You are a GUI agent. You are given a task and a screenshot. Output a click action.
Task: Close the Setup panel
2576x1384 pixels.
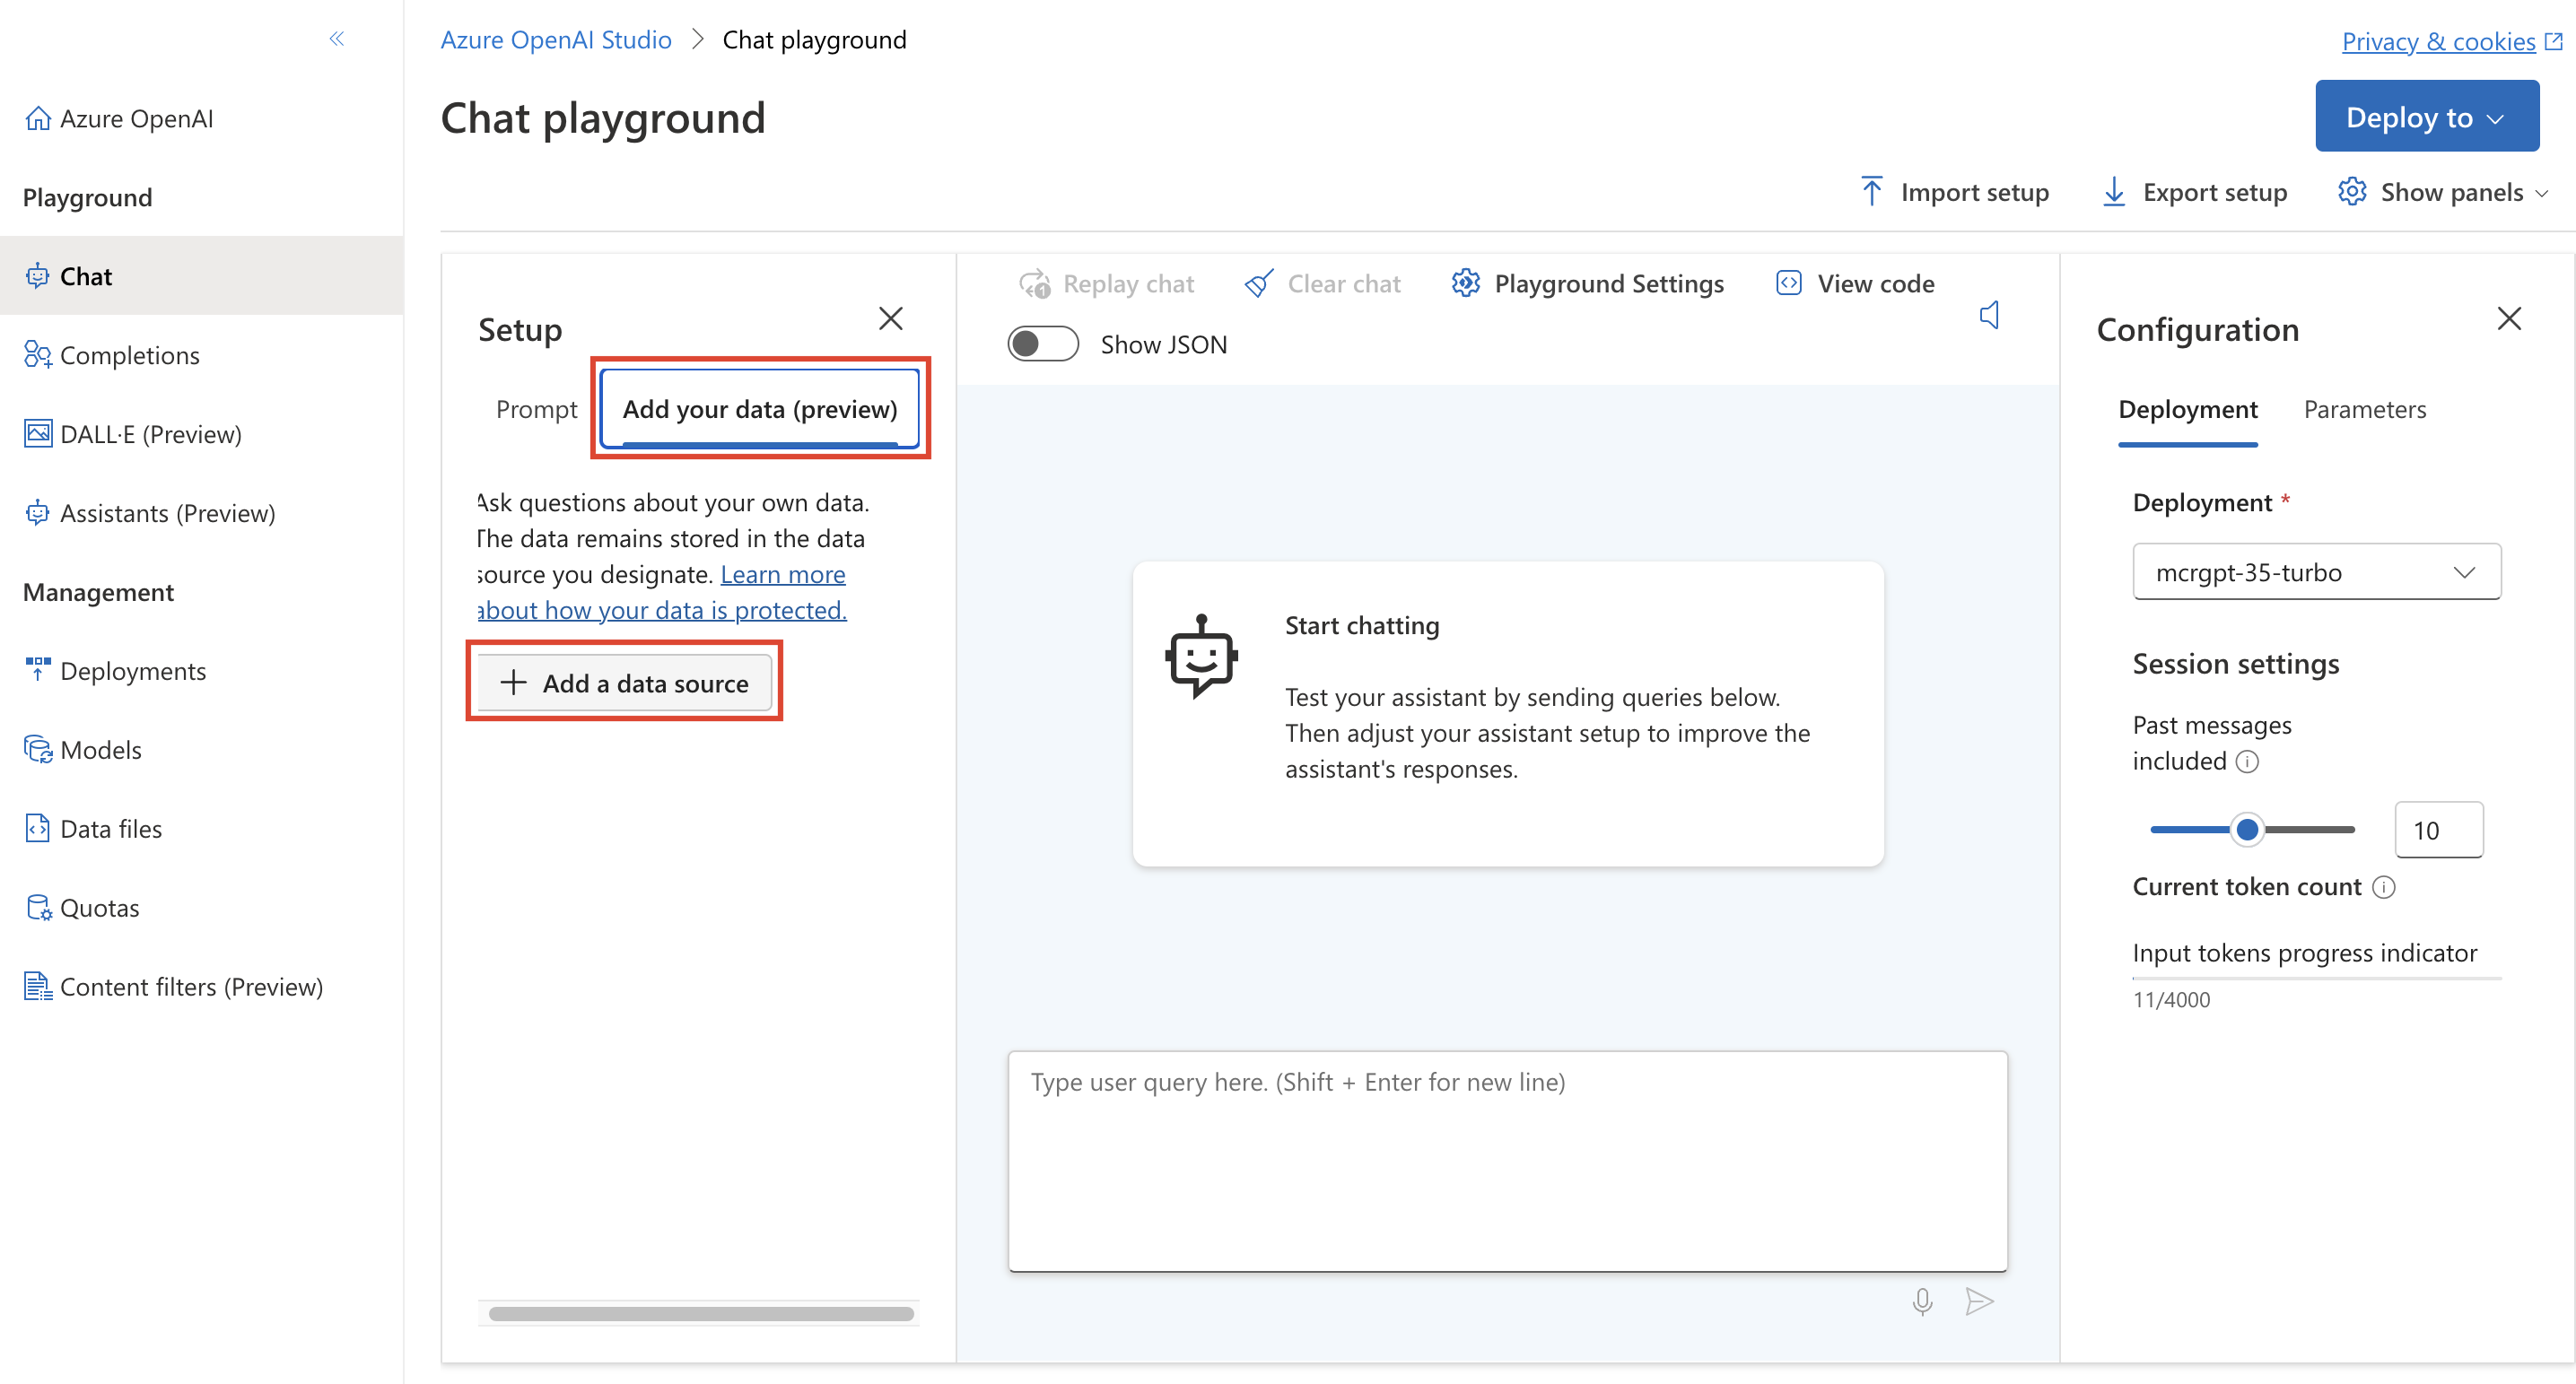pos(890,319)
